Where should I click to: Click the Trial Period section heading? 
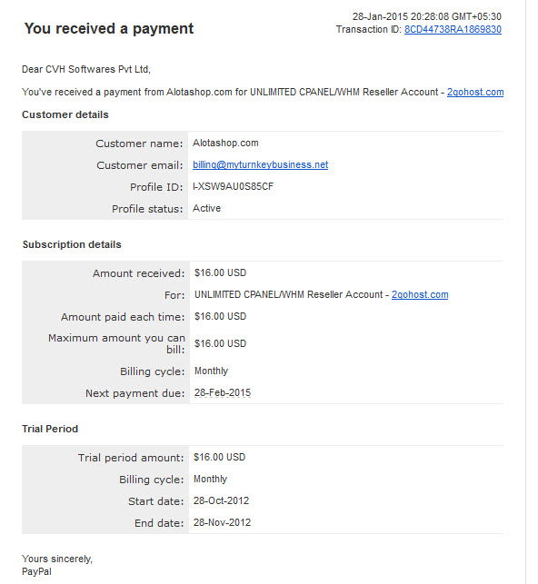tap(50, 429)
